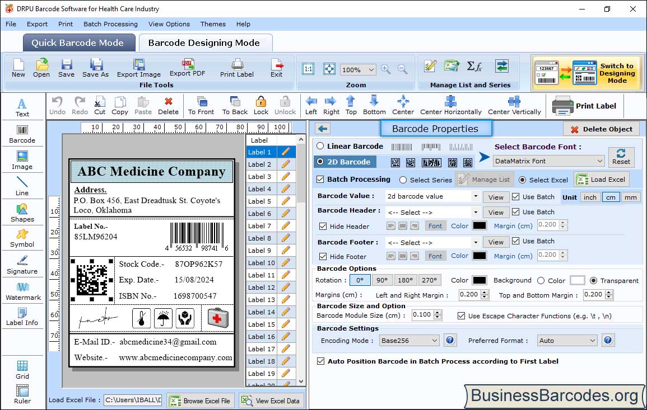Open the Batch Processing menu

[110, 24]
